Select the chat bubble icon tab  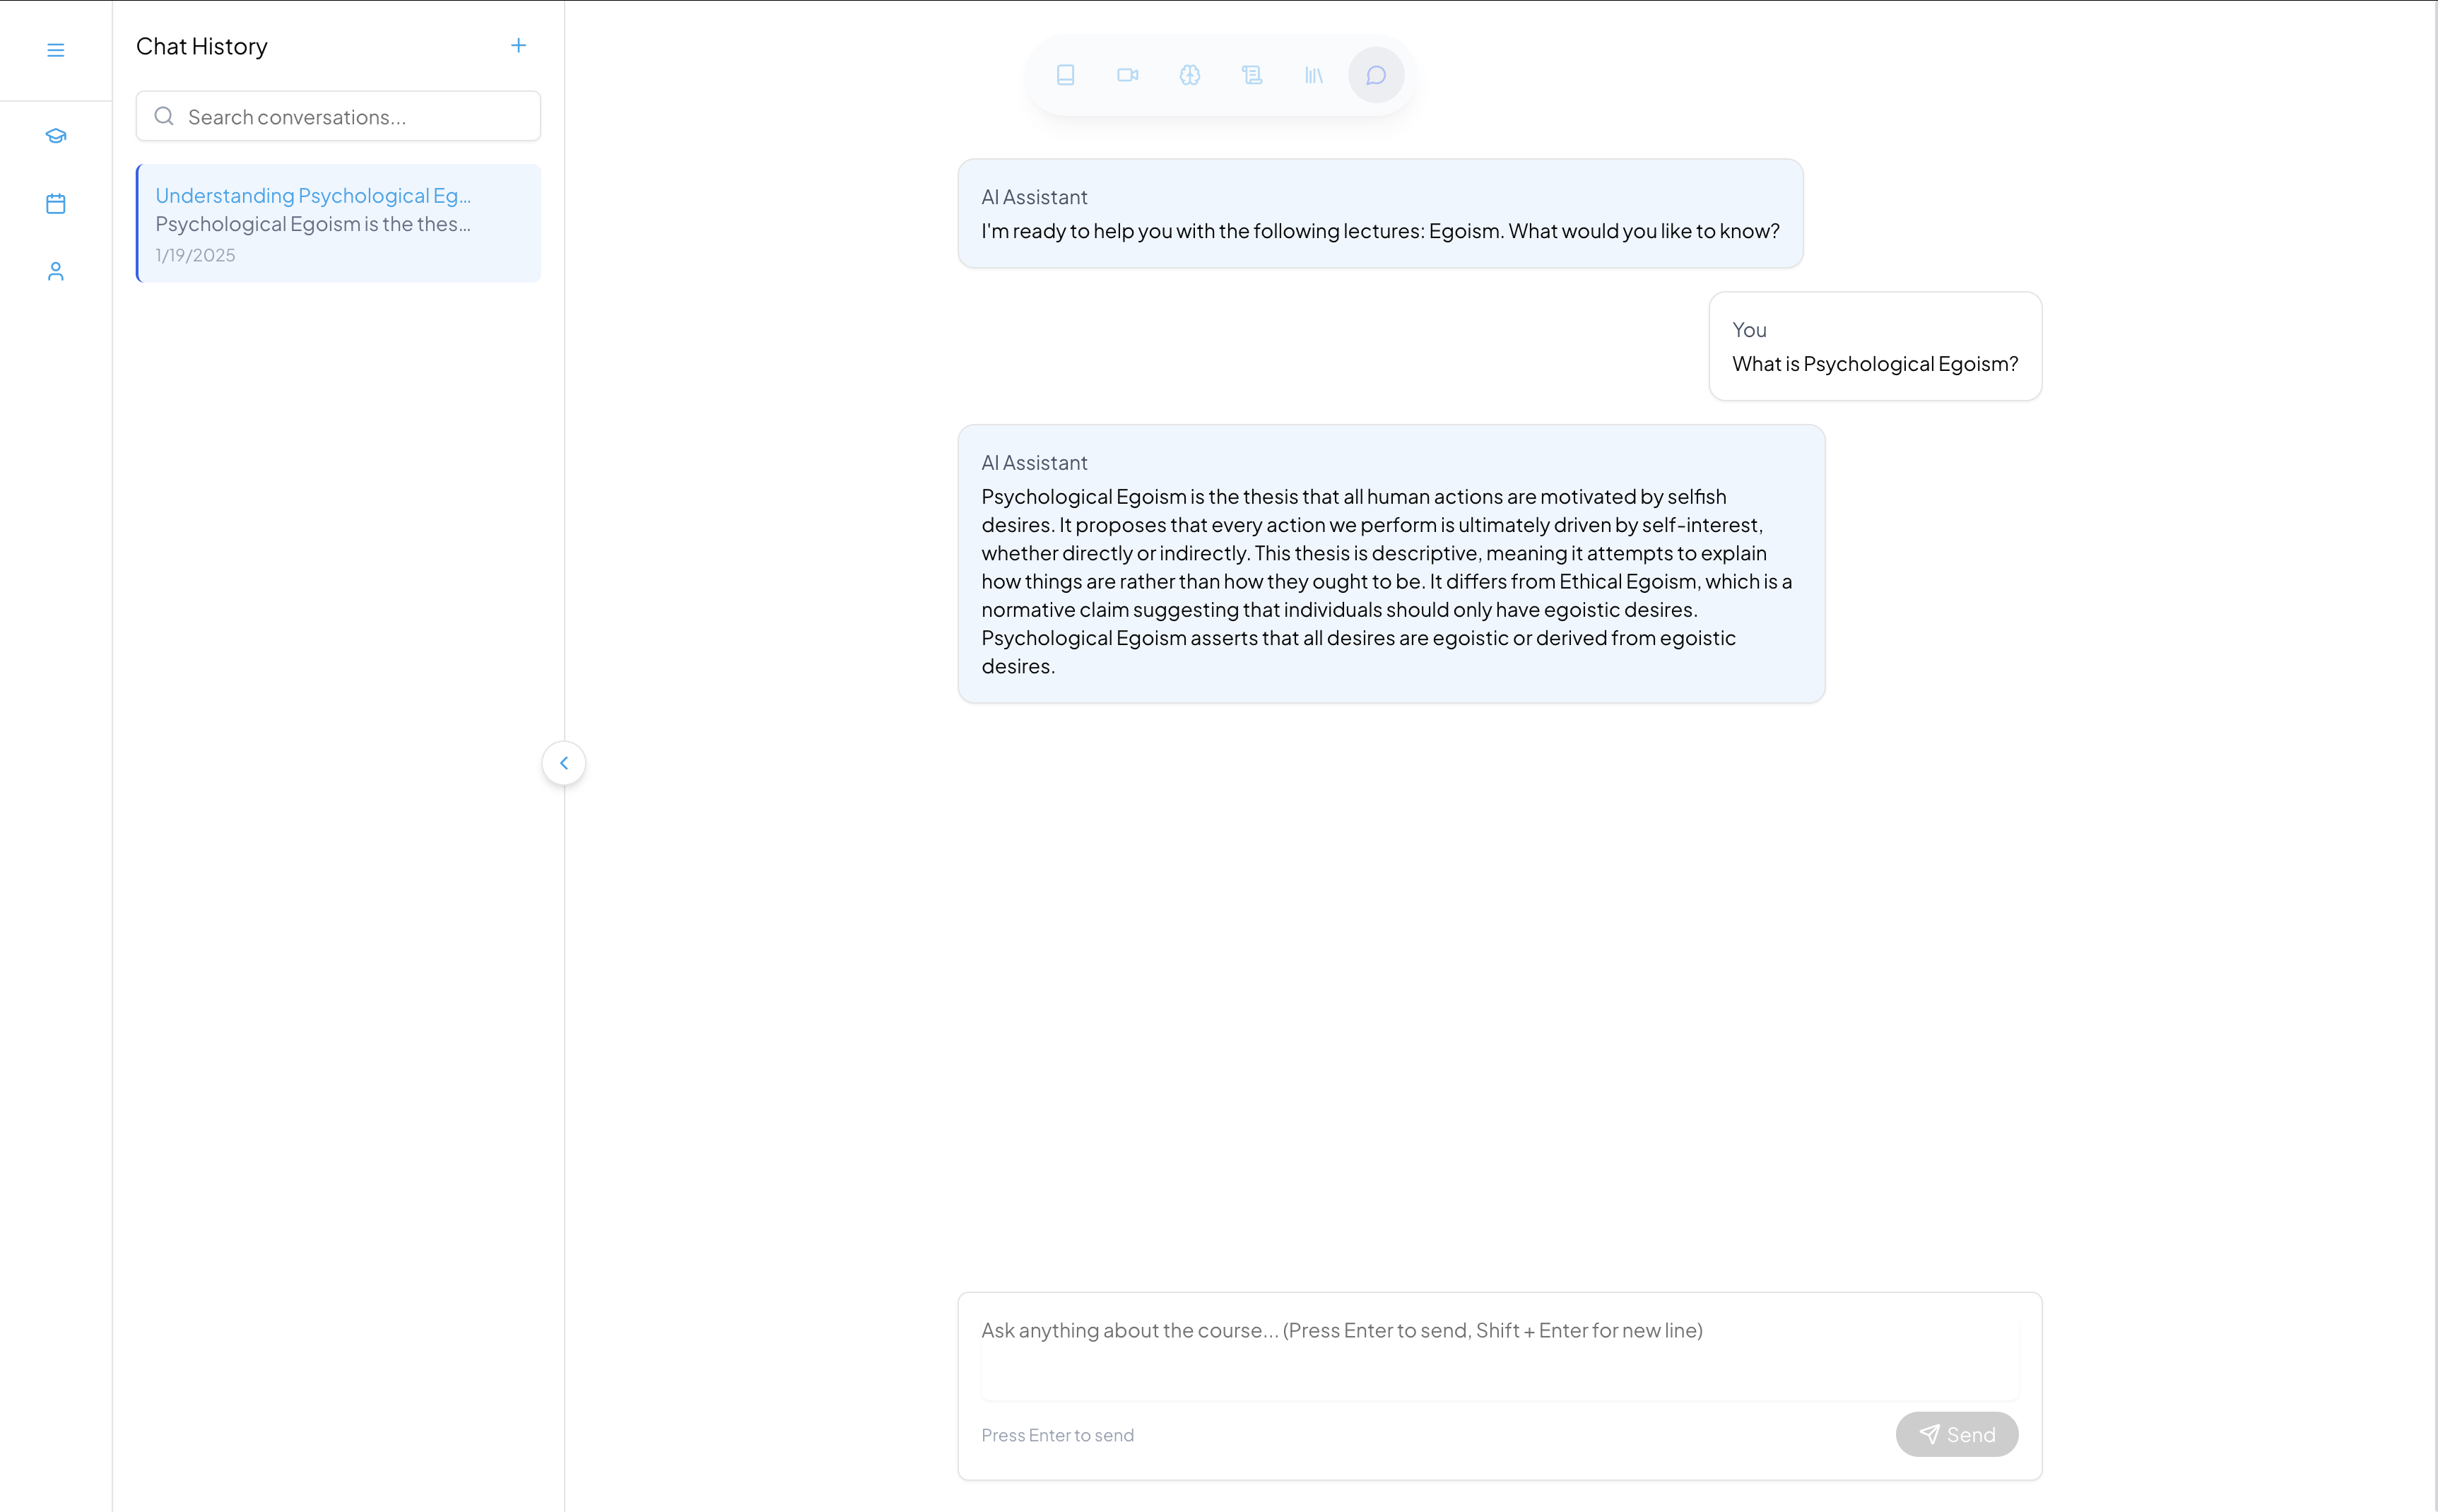coord(1375,75)
